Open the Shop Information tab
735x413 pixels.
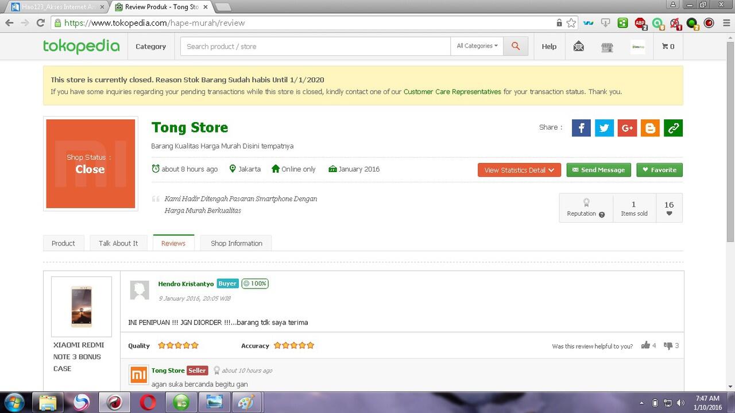pos(237,243)
